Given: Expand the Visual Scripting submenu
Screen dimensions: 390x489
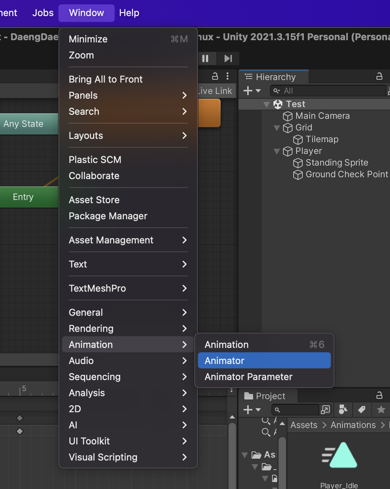Looking at the screenshot, I should point(128,457).
